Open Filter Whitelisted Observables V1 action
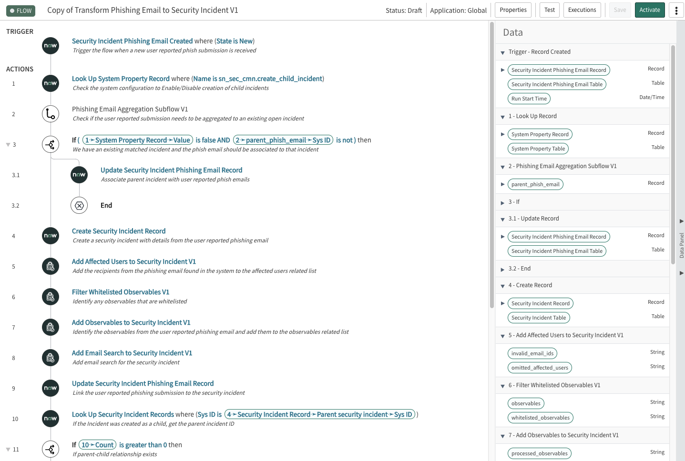The image size is (685, 461). (121, 292)
